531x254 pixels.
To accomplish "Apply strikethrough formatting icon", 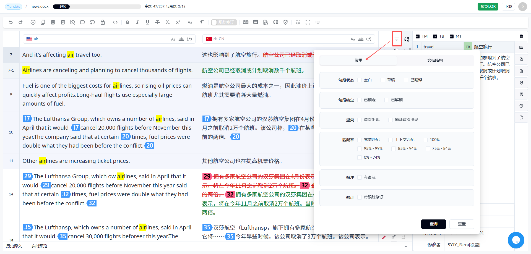I will click(x=157, y=22).
